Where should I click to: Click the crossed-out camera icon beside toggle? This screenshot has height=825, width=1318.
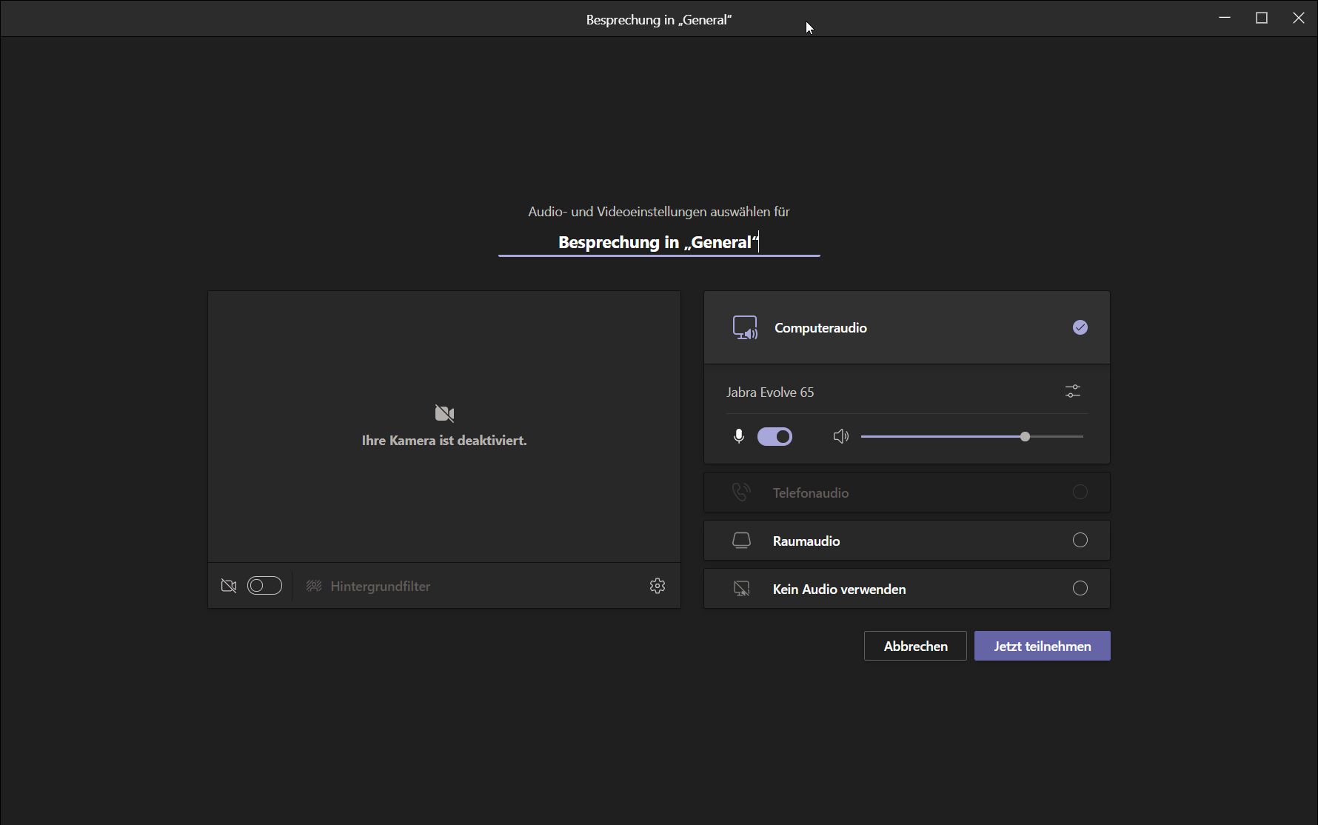[229, 586]
